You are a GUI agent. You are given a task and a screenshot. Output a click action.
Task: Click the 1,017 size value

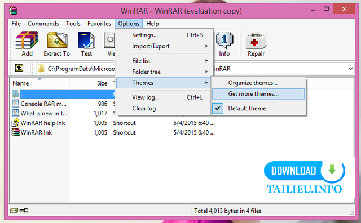coord(100,113)
